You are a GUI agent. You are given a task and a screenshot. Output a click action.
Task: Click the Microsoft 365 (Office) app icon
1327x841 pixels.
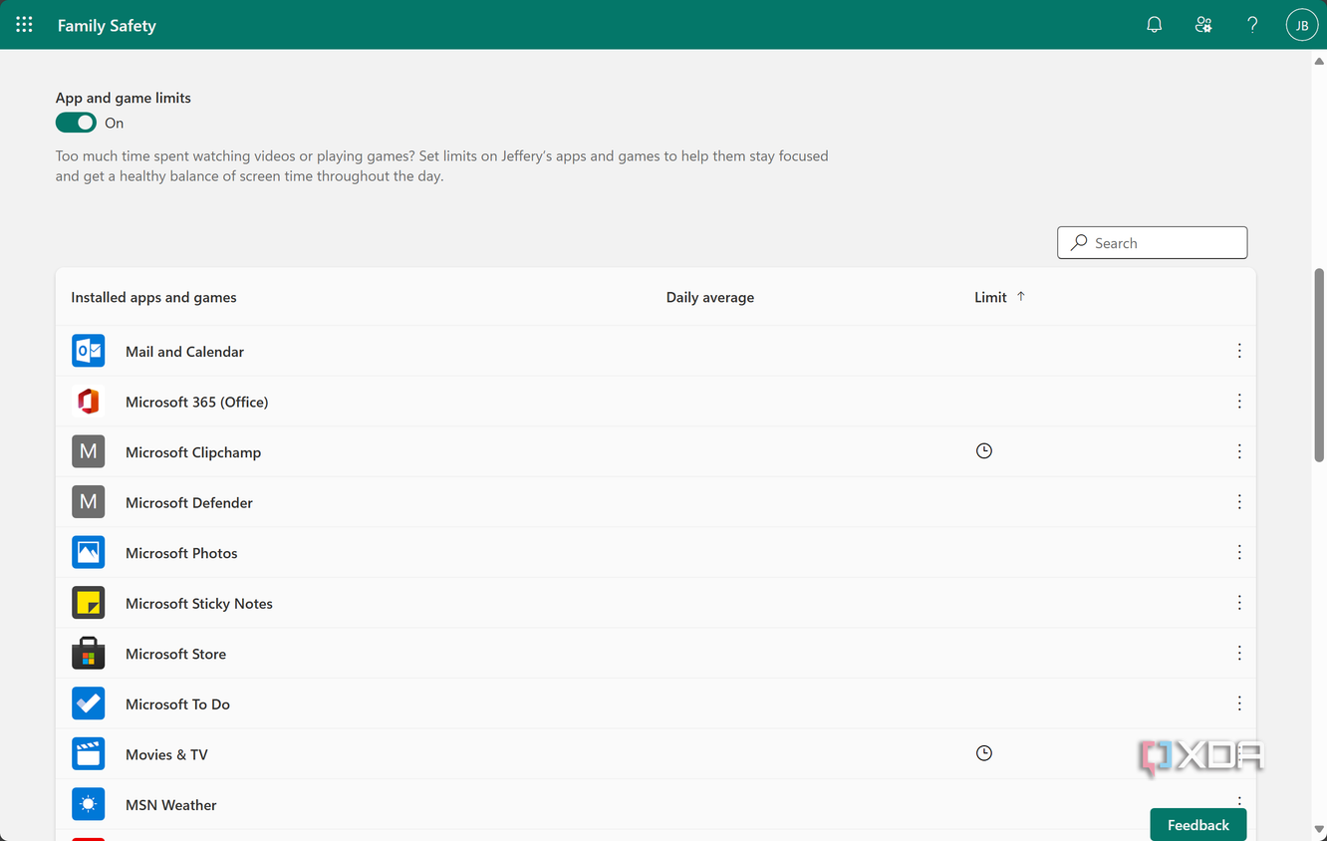coord(89,402)
